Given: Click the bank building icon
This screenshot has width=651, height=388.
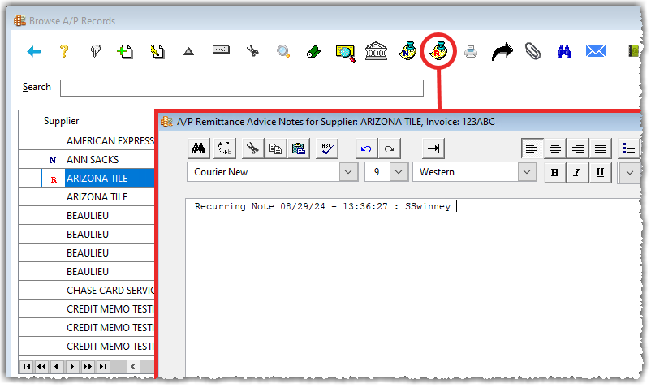Looking at the screenshot, I should pyautogui.click(x=376, y=51).
